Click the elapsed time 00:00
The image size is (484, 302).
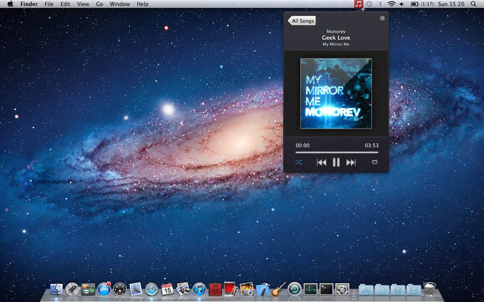coord(302,146)
